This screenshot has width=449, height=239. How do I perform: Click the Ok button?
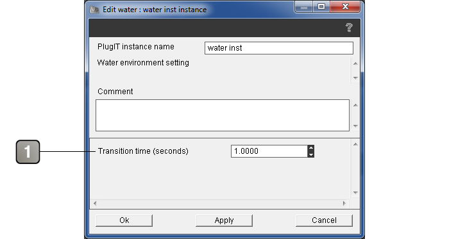(x=124, y=220)
